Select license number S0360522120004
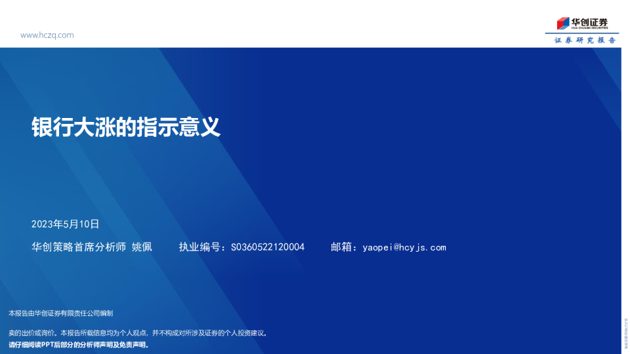Viewport: 630px width, 354px height. point(268,247)
